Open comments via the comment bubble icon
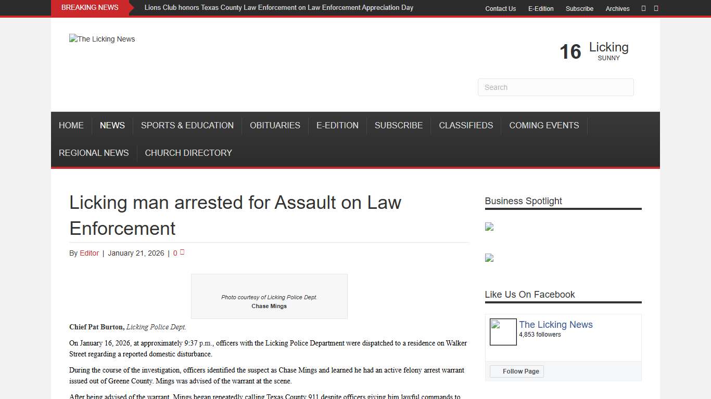 pyautogui.click(x=182, y=251)
